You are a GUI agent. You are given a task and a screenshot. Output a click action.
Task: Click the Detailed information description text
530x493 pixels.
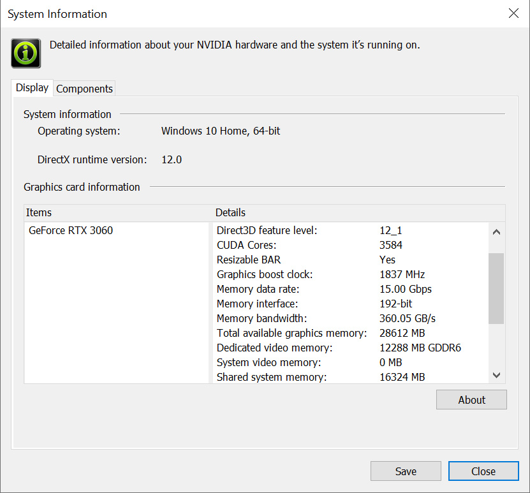point(235,45)
